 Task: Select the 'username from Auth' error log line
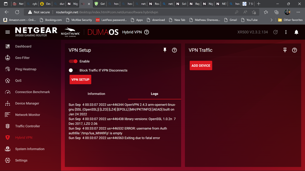[x=118, y=131]
